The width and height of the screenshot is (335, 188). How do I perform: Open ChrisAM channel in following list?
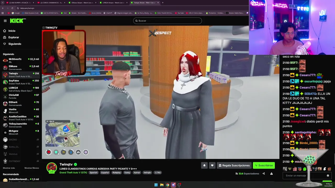pos(21,96)
